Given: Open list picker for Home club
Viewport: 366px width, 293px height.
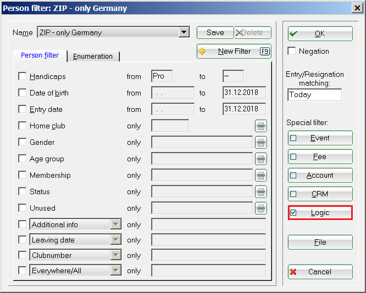Looking at the screenshot, I should (260, 126).
